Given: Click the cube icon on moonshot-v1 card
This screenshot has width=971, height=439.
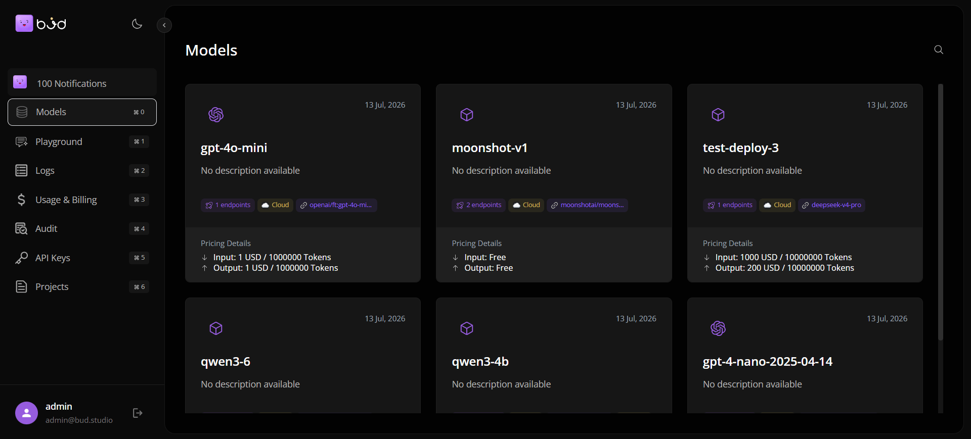Looking at the screenshot, I should pyautogui.click(x=467, y=115).
